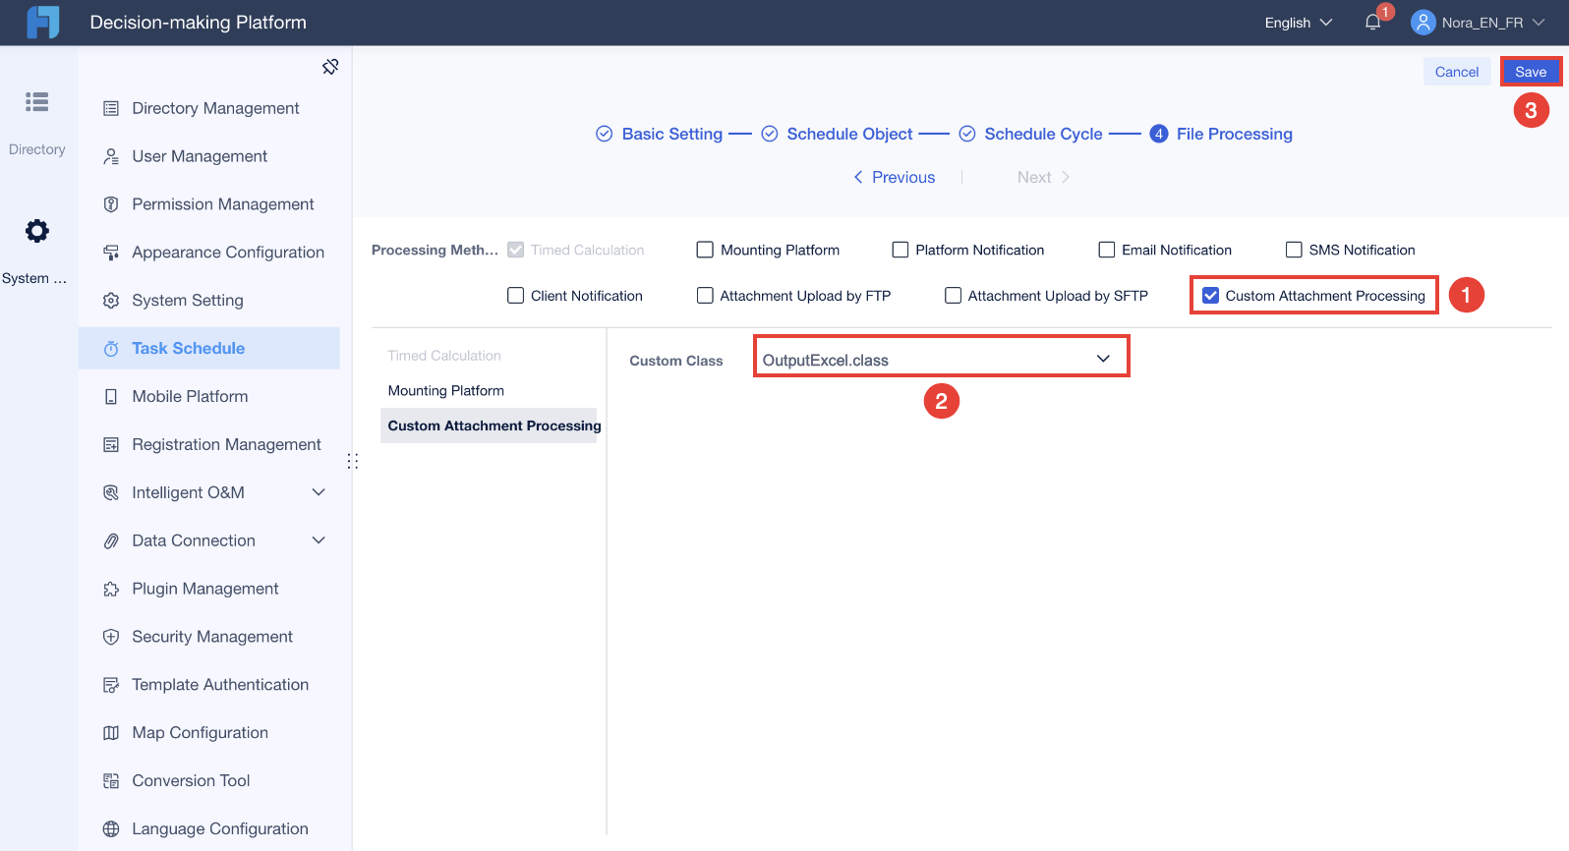Screen dimensions: 1569x851
Task: Open Task Schedule in the sidebar
Action: click(x=209, y=348)
